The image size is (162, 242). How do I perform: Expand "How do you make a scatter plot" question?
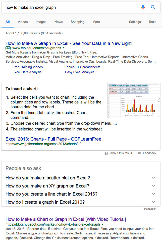coord(153,178)
